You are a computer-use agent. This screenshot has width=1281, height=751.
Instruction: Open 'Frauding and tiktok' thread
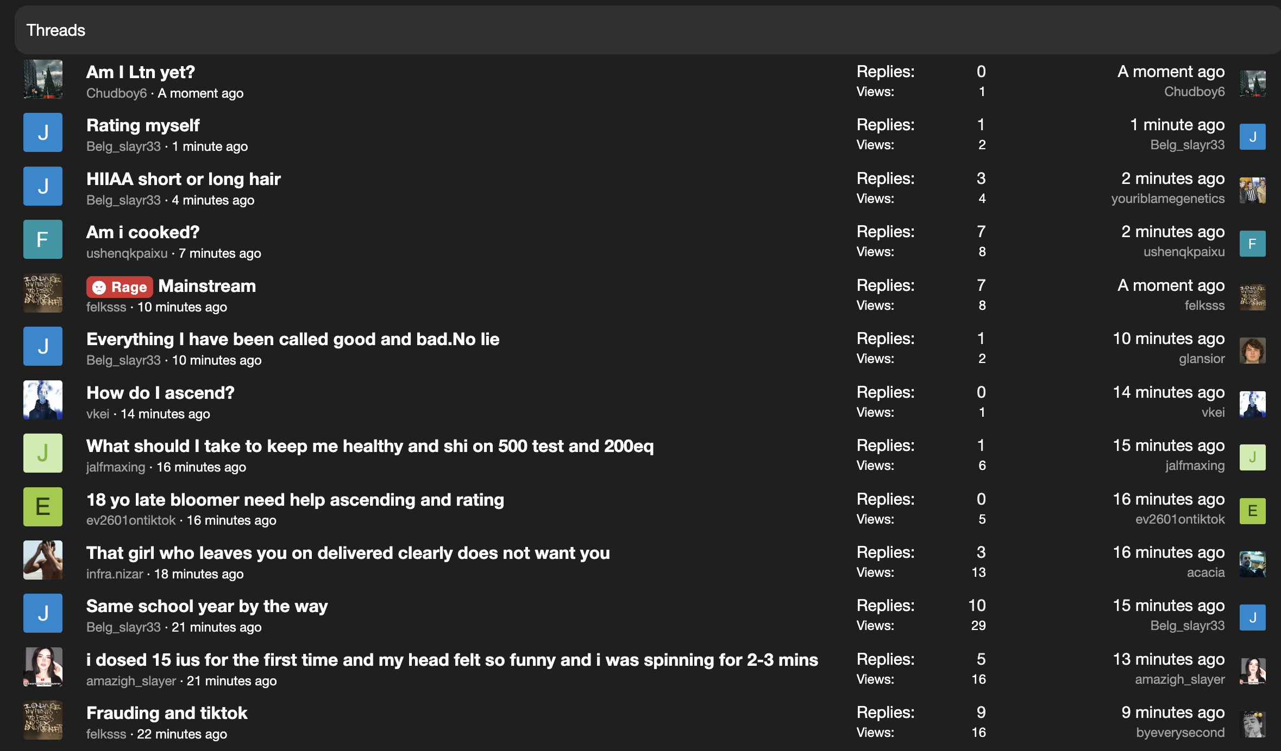(167, 713)
